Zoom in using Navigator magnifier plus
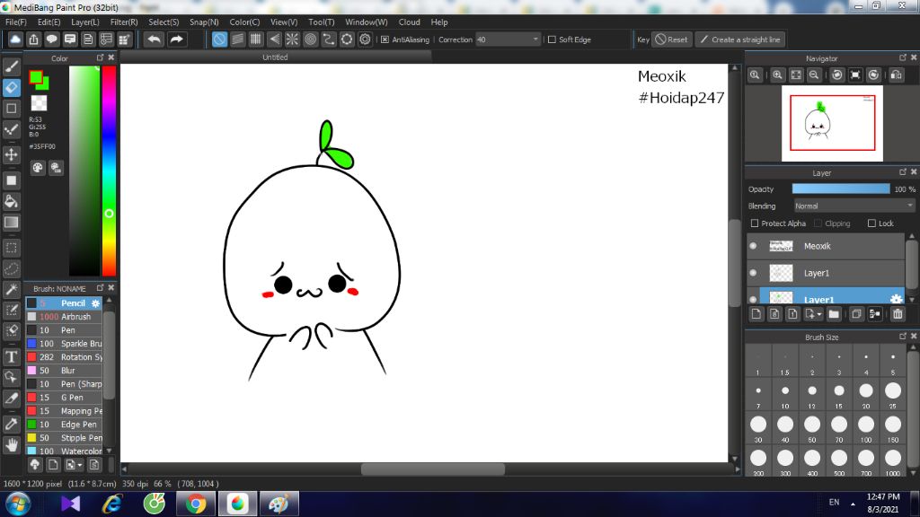Viewport: 920px width, 517px height. click(777, 75)
